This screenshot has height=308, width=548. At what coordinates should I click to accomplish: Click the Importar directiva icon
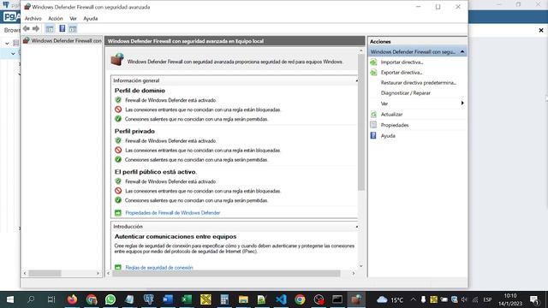click(x=373, y=62)
